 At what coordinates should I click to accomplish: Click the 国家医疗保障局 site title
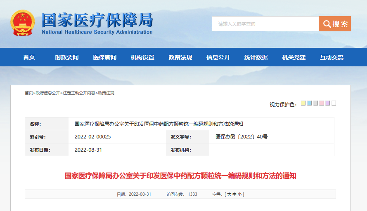tap(97, 20)
